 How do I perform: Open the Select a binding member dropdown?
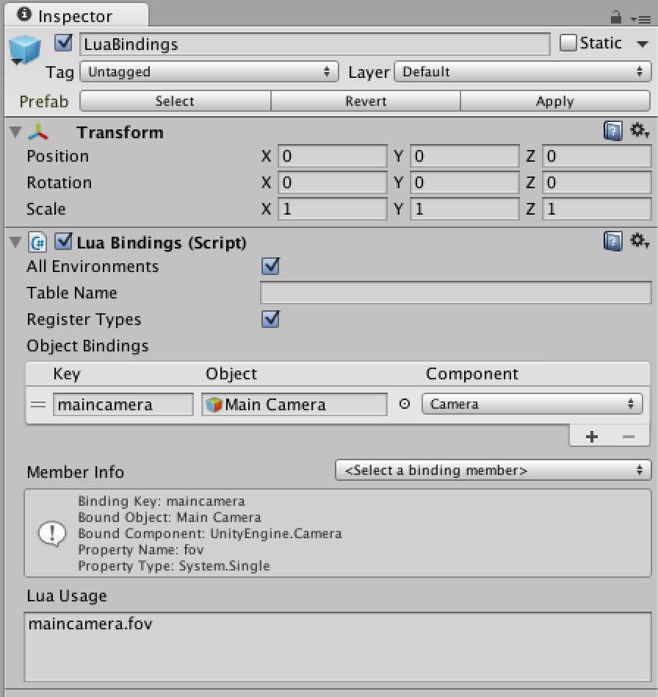point(492,470)
